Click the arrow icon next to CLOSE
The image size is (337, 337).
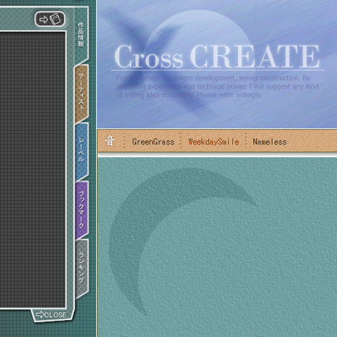(40, 315)
